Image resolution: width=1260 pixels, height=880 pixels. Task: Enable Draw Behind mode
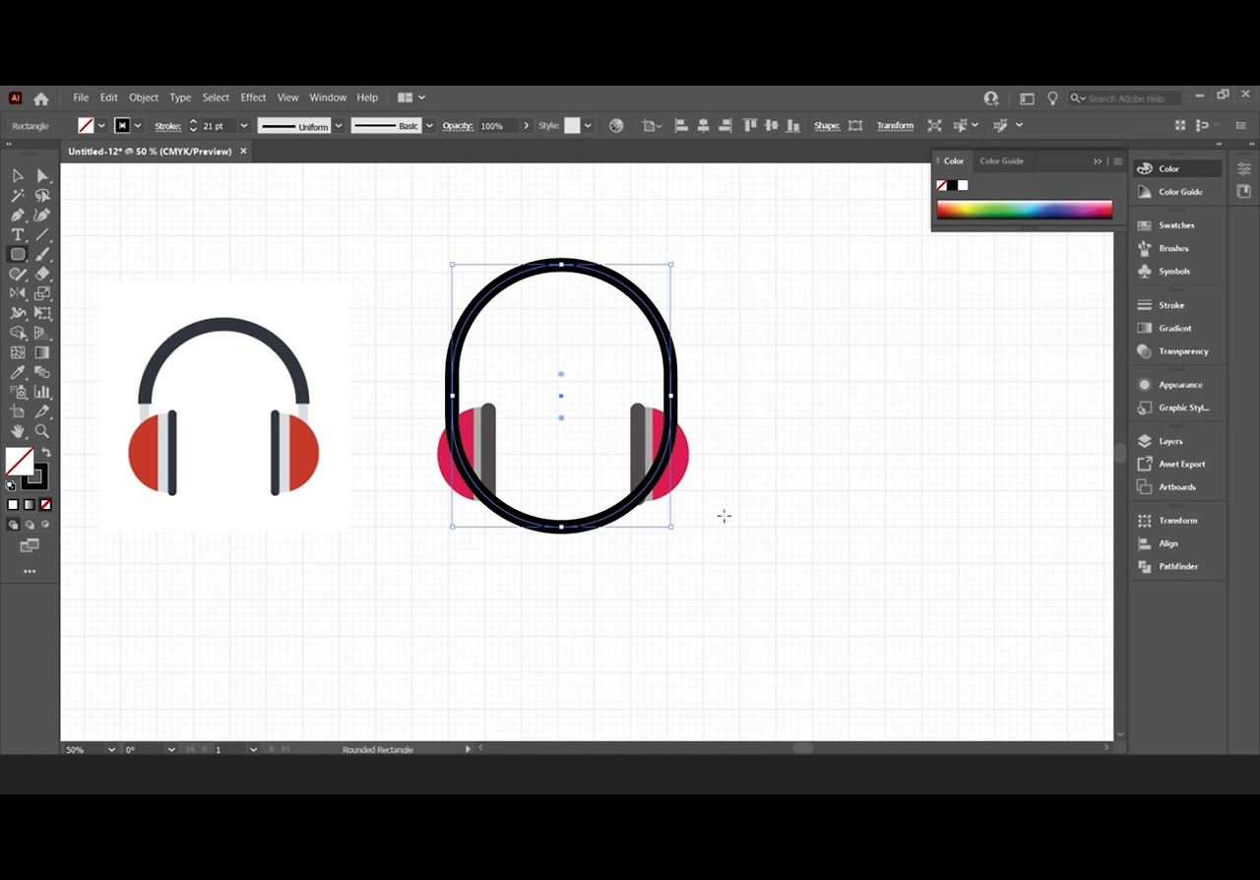click(29, 525)
